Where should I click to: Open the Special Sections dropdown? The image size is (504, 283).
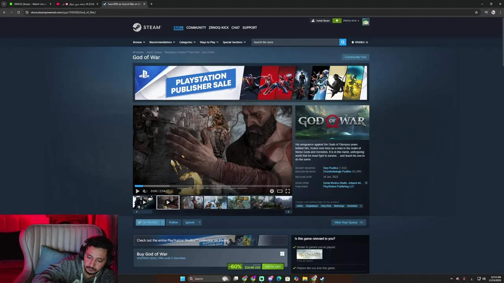234,42
